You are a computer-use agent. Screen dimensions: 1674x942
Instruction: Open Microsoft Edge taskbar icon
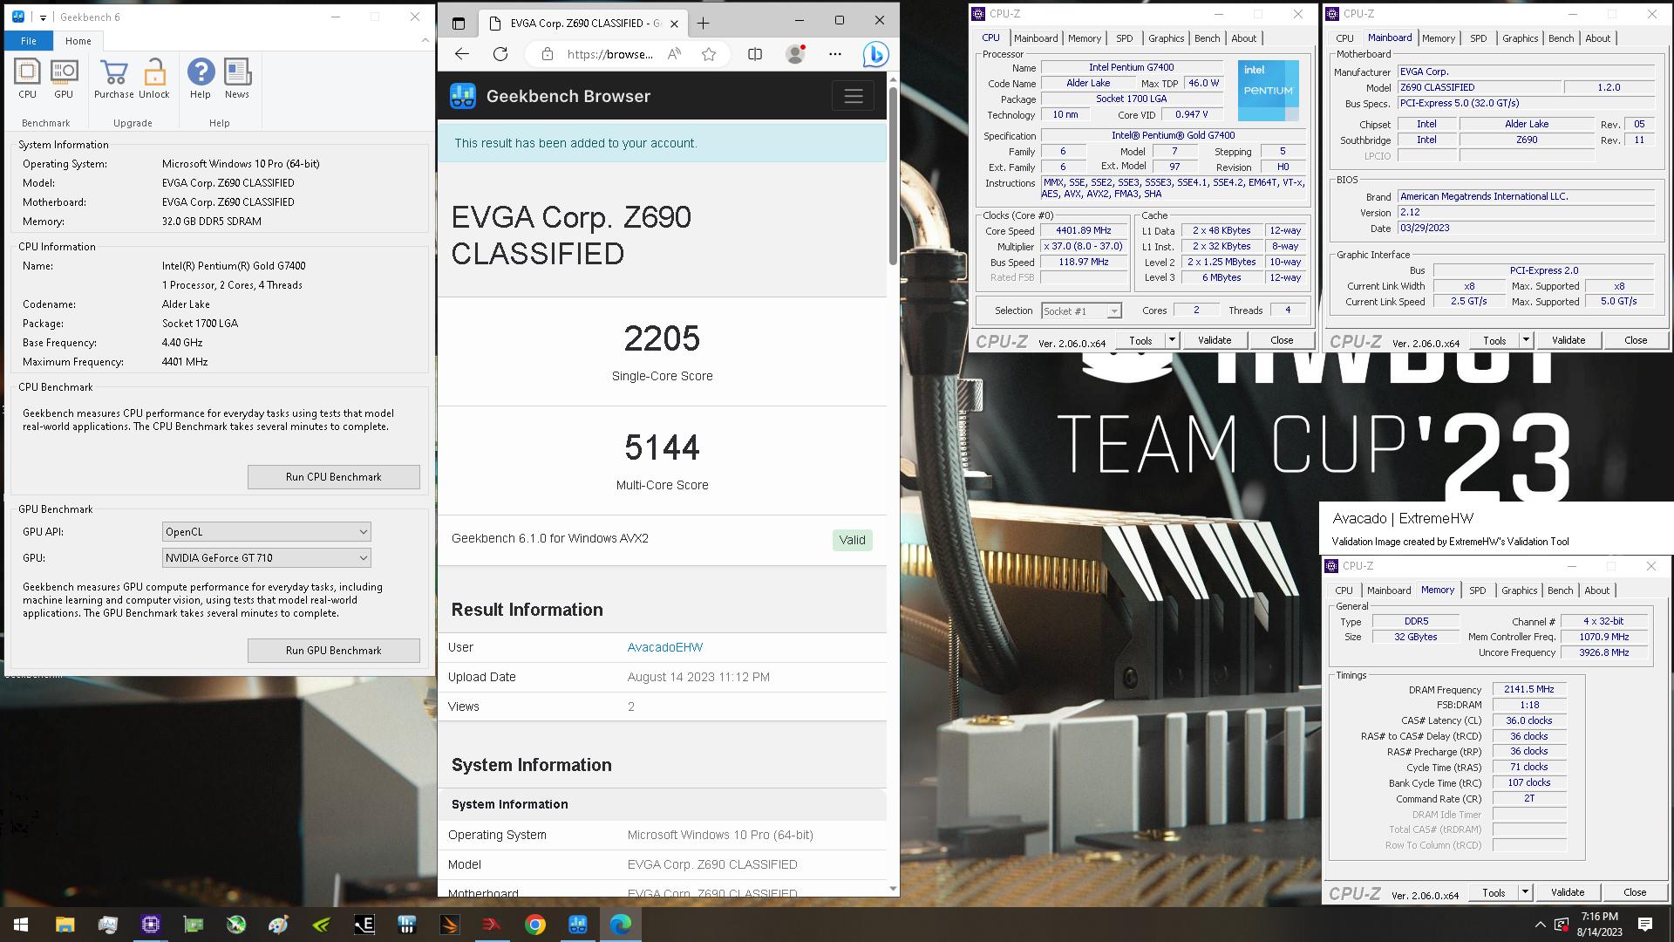coord(621,925)
